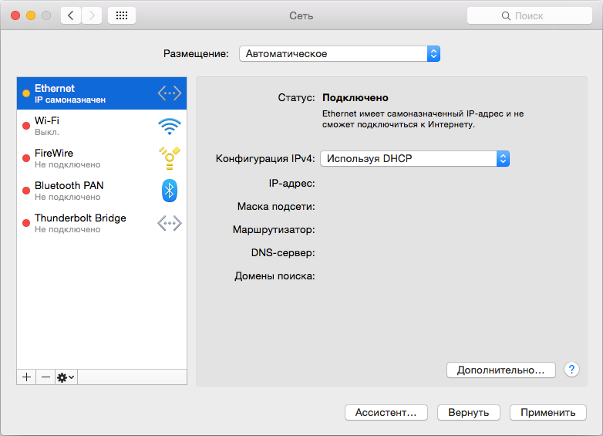Click the Thunderbolt Bridge arrows icon
This screenshot has width=603, height=436.
[169, 223]
